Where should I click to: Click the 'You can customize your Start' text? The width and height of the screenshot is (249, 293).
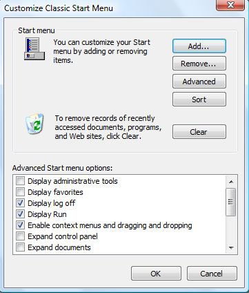(x=101, y=42)
